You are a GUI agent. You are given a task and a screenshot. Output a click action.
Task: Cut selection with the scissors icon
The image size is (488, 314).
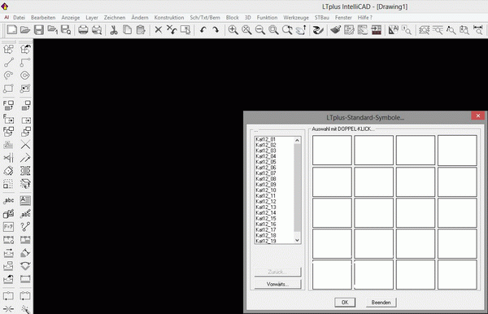click(114, 30)
